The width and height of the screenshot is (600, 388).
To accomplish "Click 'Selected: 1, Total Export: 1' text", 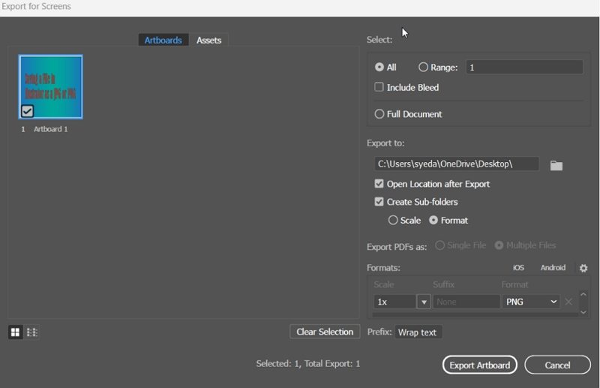I will (x=308, y=363).
